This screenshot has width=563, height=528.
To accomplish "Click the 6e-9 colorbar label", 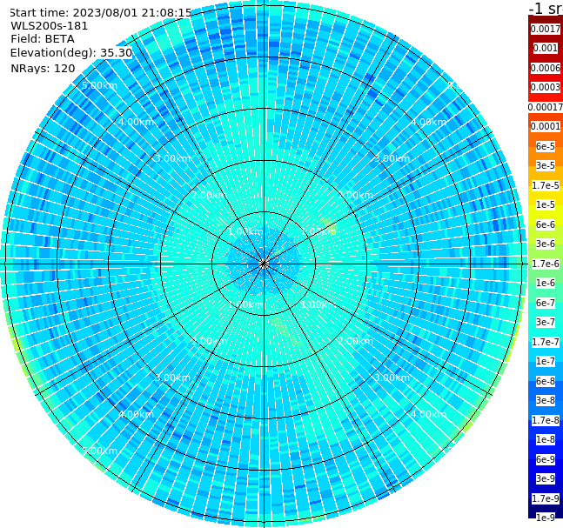I will [546, 459].
